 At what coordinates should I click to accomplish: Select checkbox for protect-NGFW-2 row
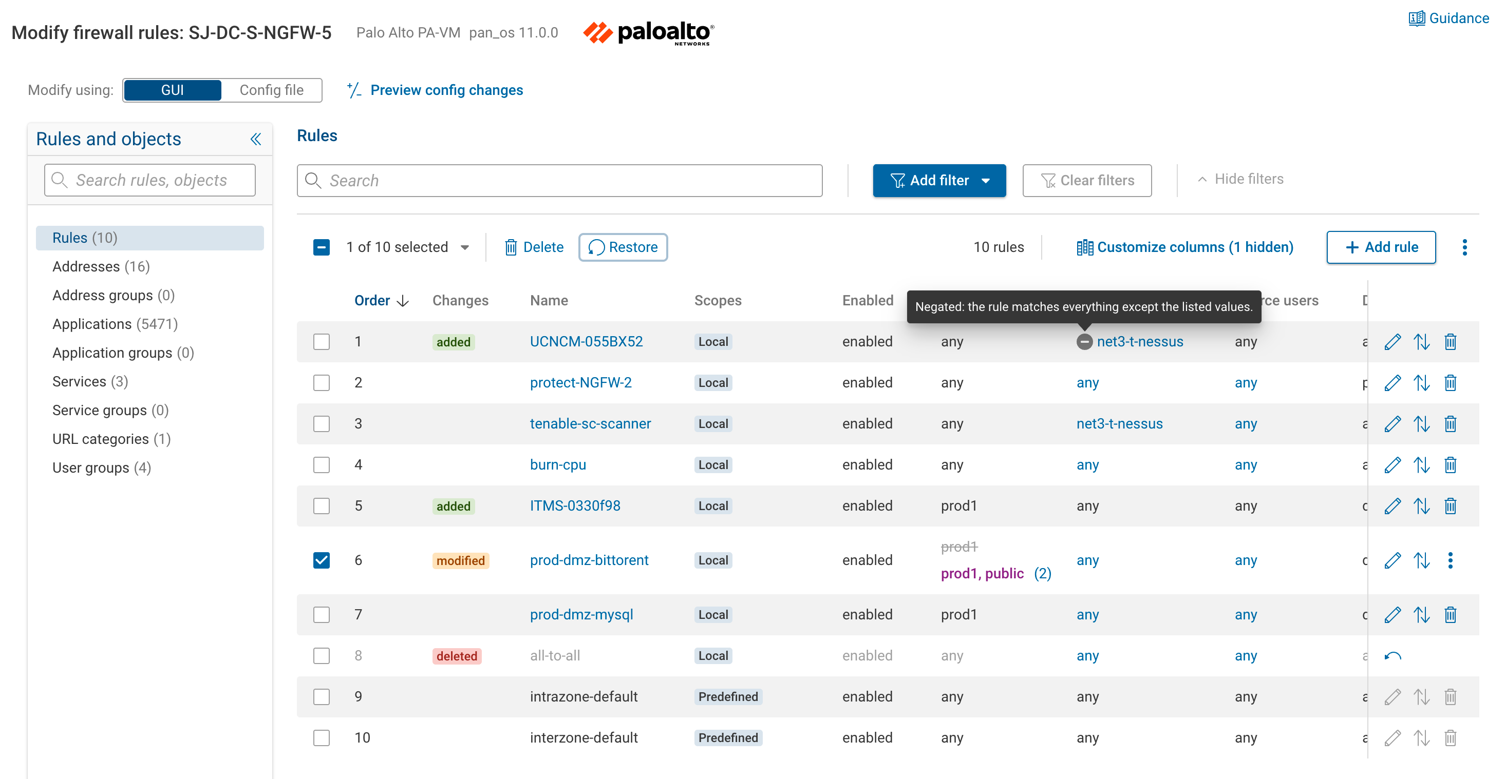point(322,383)
